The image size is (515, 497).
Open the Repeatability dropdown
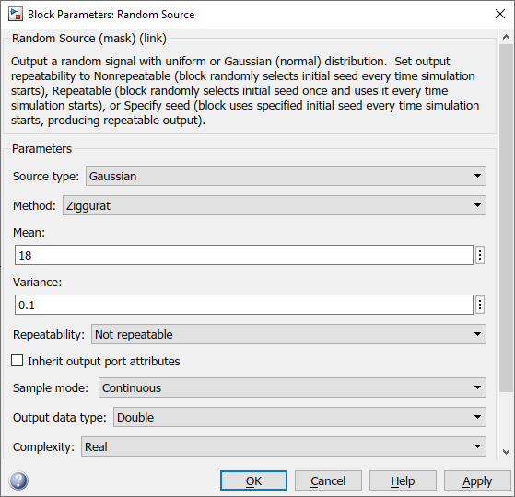288,334
